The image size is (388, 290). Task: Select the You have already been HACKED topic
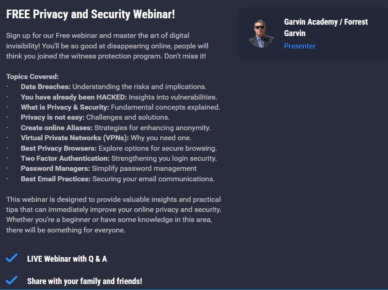(119, 97)
